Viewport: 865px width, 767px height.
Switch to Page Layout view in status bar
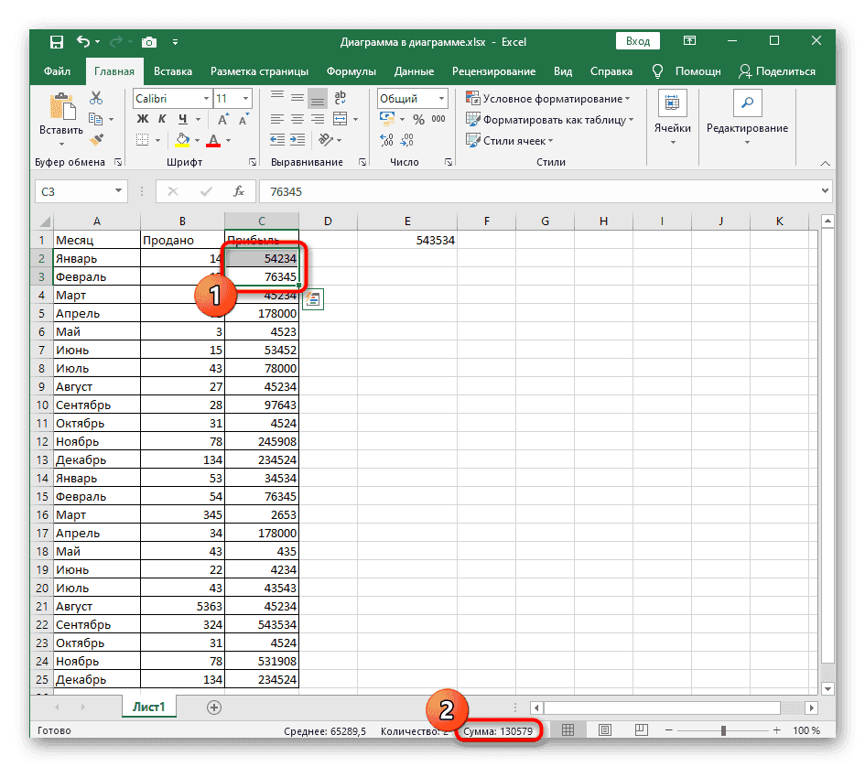click(605, 730)
